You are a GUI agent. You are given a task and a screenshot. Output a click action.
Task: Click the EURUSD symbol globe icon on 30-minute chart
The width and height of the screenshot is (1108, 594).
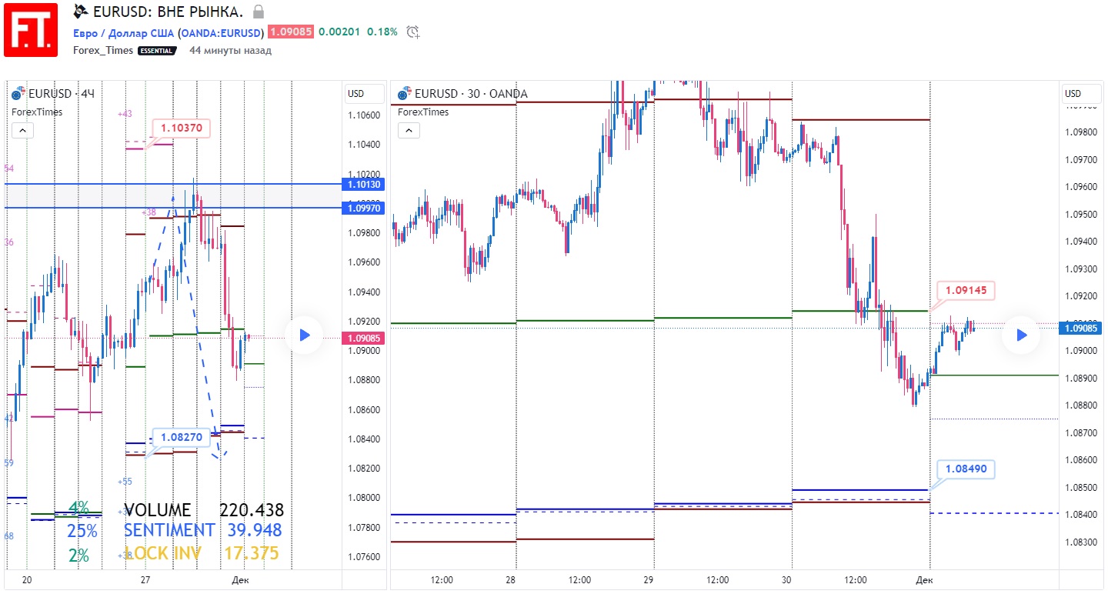click(x=405, y=94)
